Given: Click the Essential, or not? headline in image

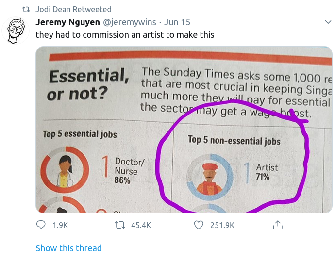Looking at the screenshot, I should (x=88, y=83).
